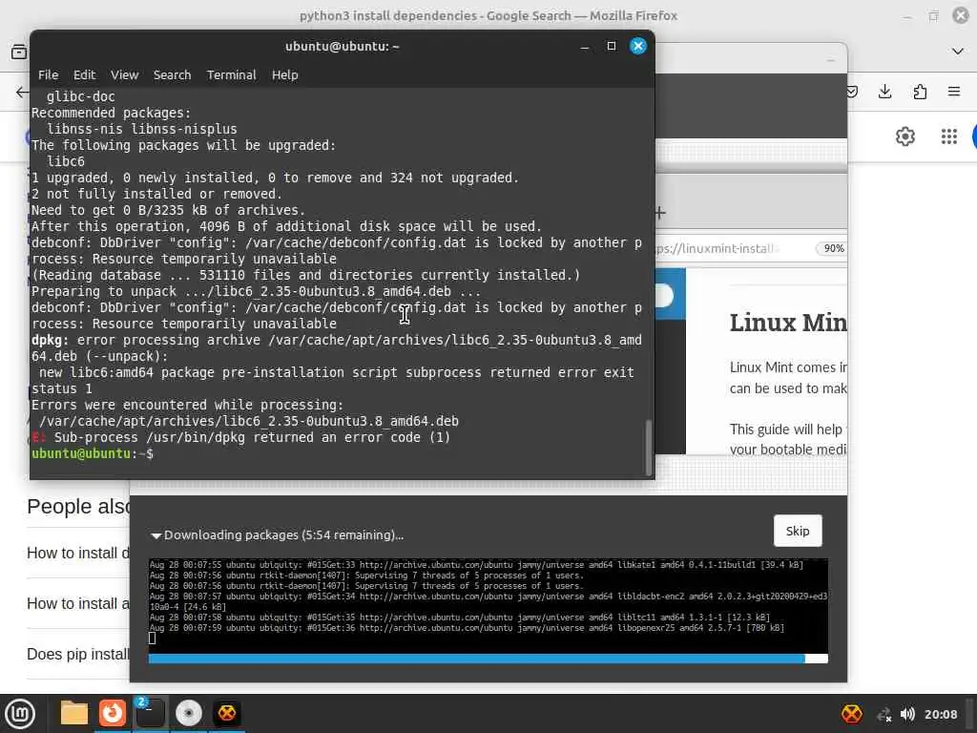Open Firefox extensions puzzle icon
Image resolution: width=977 pixels, height=733 pixels.
[920, 92]
